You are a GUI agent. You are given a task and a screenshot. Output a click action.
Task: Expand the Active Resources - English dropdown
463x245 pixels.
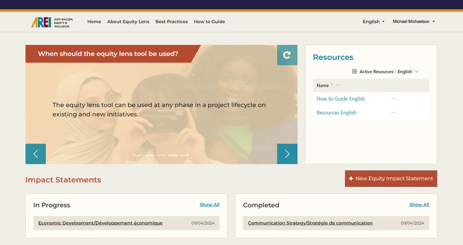pos(417,71)
